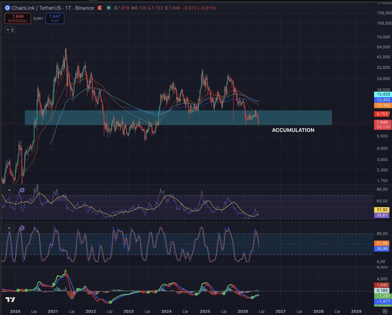Image resolution: width=392 pixels, height=315 pixels.
Task: Click the 2028 year on time axis
Action: [x=318, y=311]
